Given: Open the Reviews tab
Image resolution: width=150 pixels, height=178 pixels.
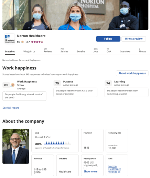Looking at the screenshot, I should click(48, 50).
